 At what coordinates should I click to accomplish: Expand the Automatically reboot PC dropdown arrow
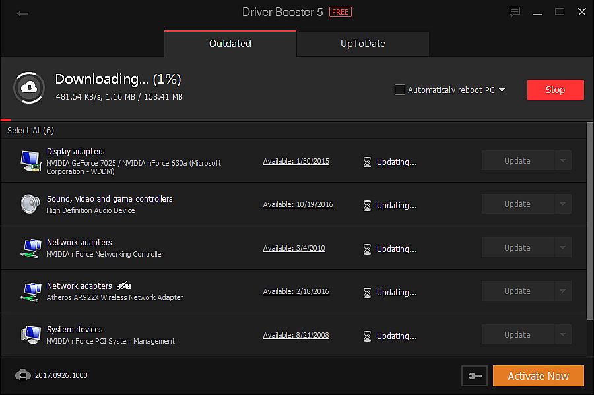(502, 90)
